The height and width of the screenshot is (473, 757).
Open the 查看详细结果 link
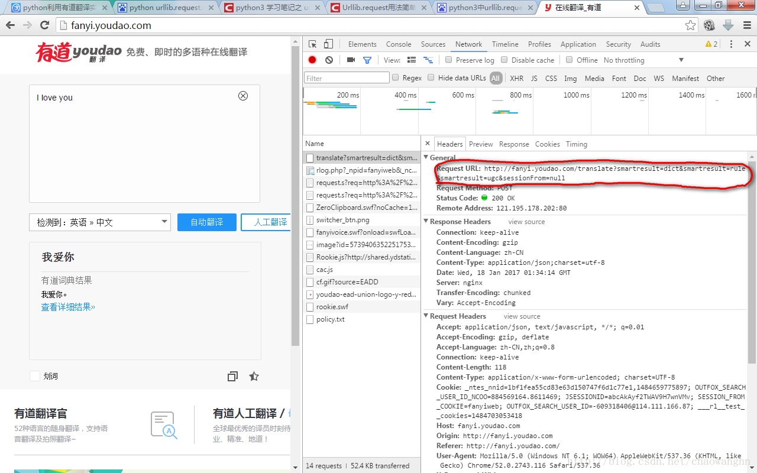(68, 307)
